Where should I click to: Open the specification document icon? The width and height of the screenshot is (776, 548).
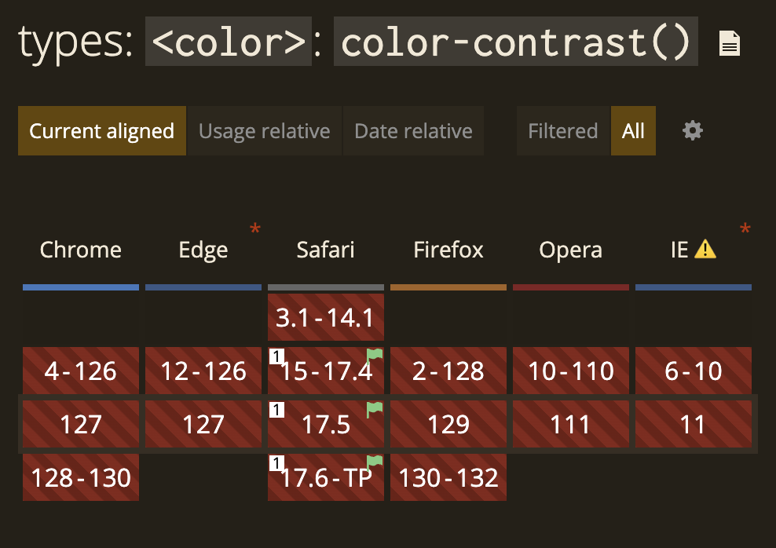point(729,43)
